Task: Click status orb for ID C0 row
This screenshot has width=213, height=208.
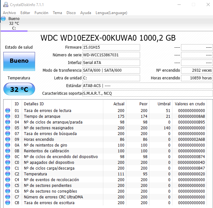Action: pos(8,162)
